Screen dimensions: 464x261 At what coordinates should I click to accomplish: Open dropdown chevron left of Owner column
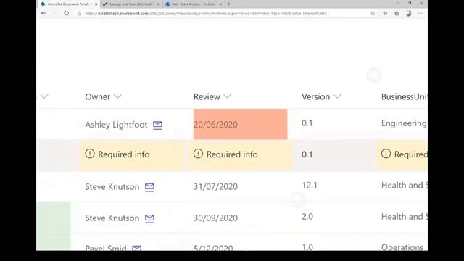tap(44, 96)
